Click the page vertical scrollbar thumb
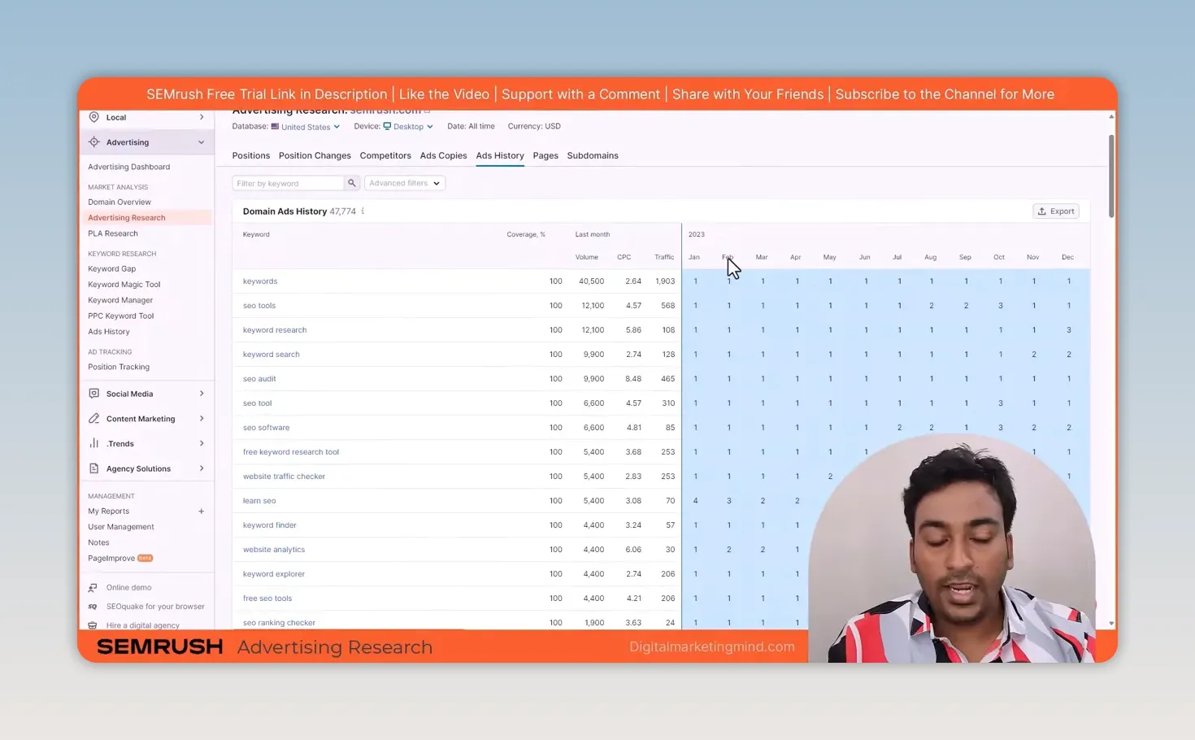Image resolution: width=1195 pixels, height=740 pixels. (x=1110, y=175)
